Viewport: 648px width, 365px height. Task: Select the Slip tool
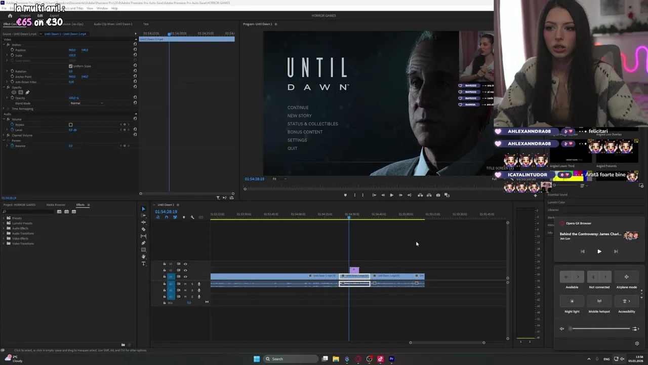[143, 236]
